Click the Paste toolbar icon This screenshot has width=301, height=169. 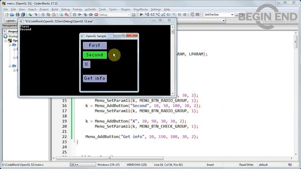54,15
